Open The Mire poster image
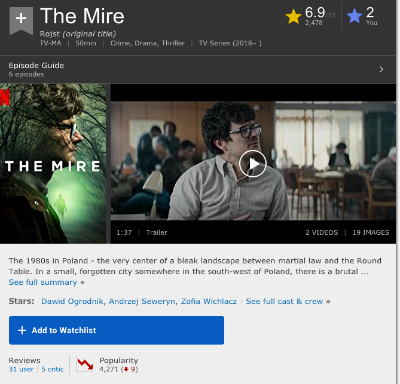Screen dimensions: 400x384 [53, 163]
